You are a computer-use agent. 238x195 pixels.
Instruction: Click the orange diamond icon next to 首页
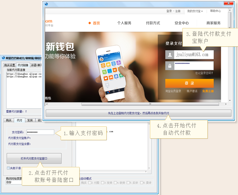pos(90,23)
